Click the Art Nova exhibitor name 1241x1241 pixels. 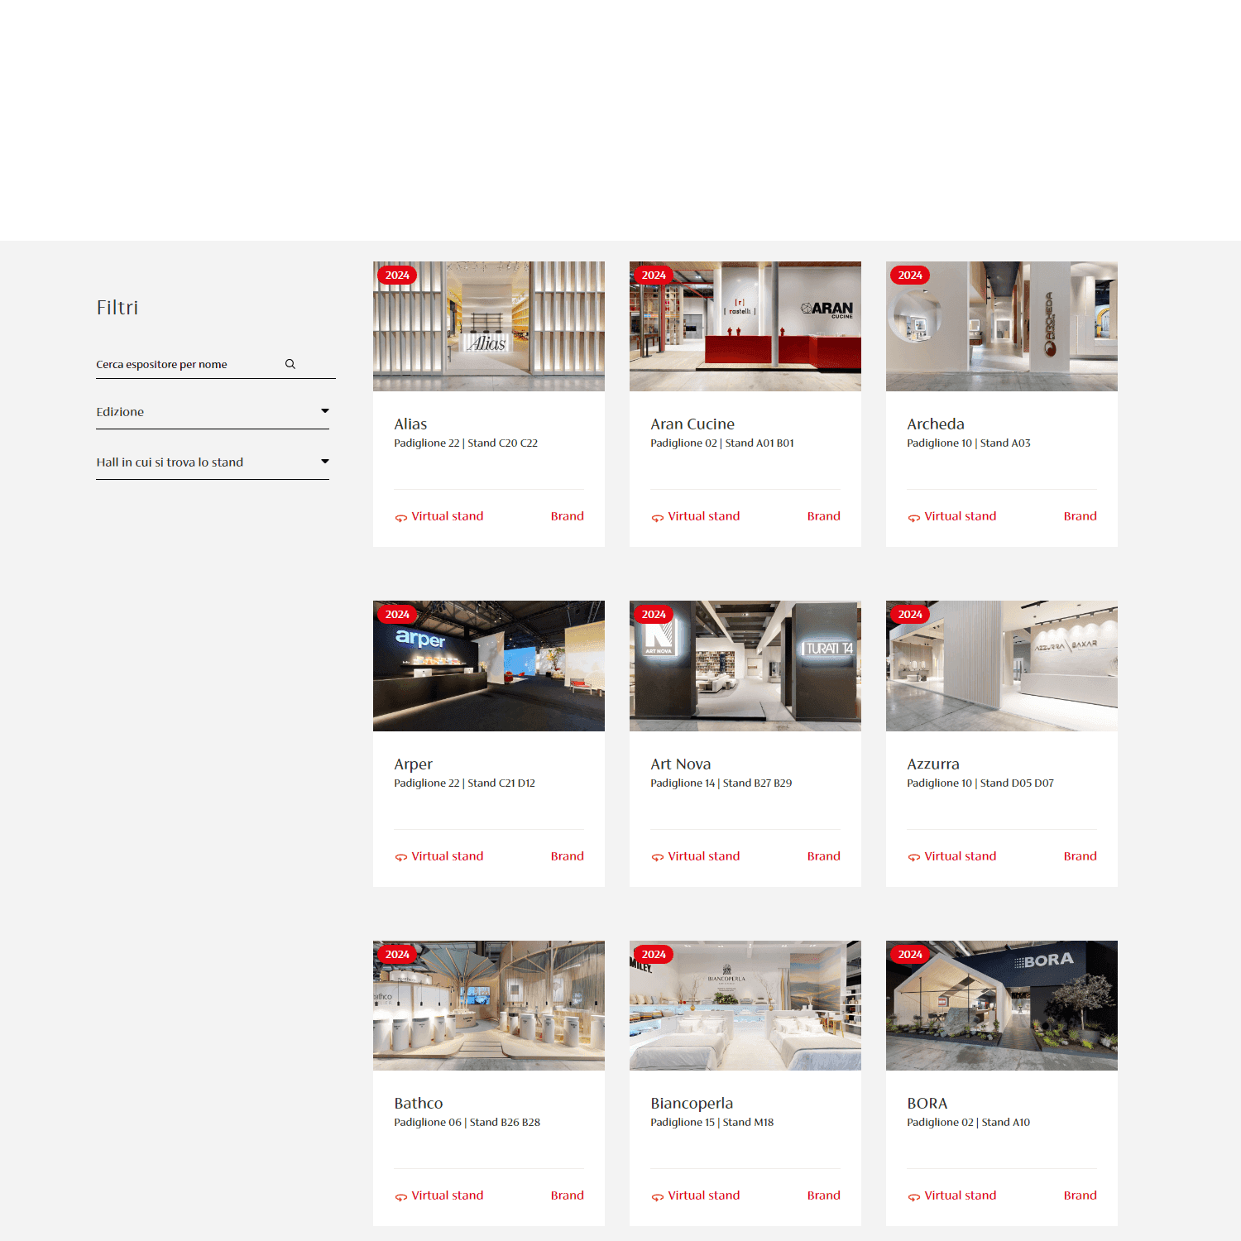681,764
